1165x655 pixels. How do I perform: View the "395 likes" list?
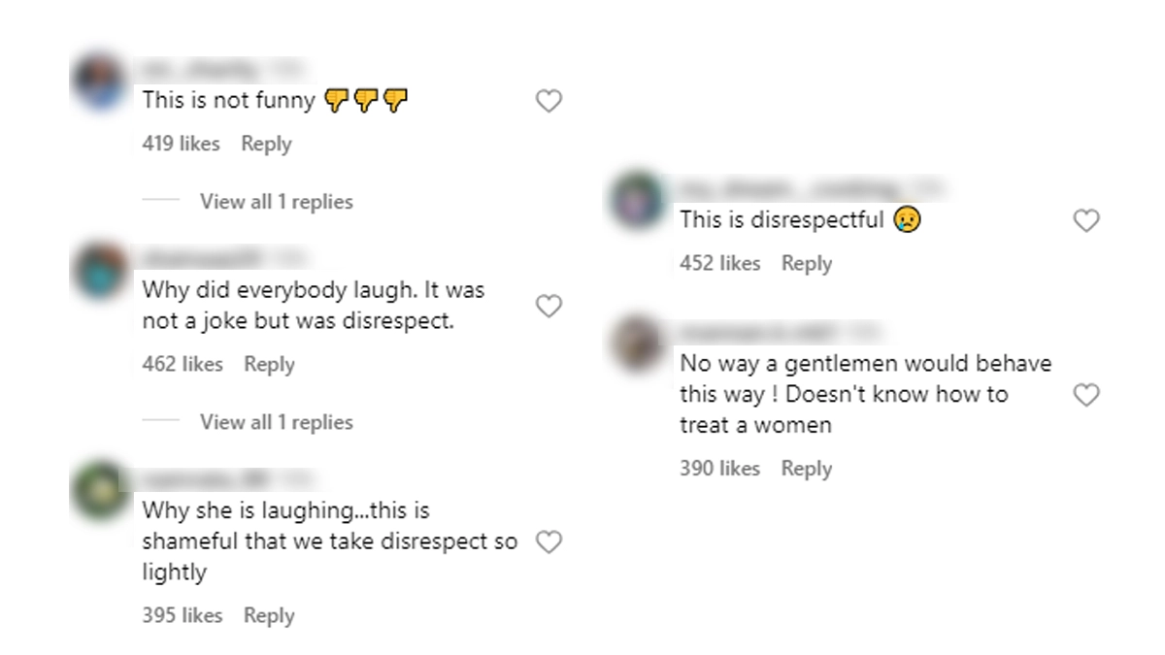click(x=182, y=615)
